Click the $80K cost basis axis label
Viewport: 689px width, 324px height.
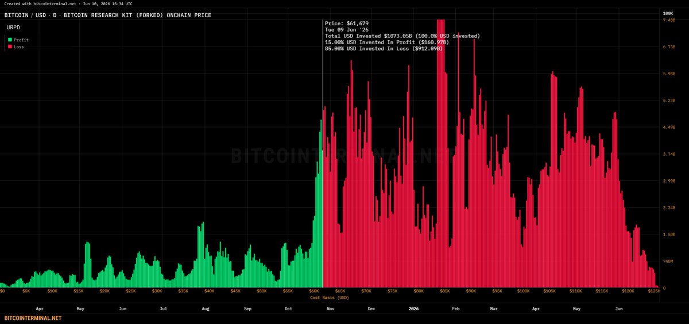(419, 291)
